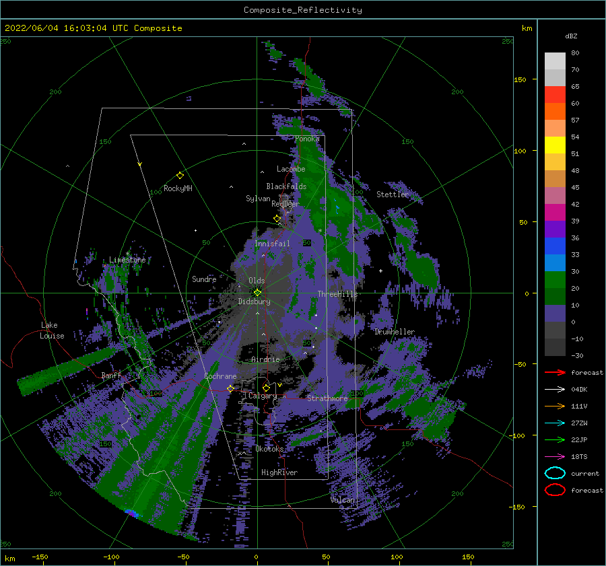The image size is (606, 566).
Task: Select the green 22JP arrow symbol
Action: (x=555, y=439)
